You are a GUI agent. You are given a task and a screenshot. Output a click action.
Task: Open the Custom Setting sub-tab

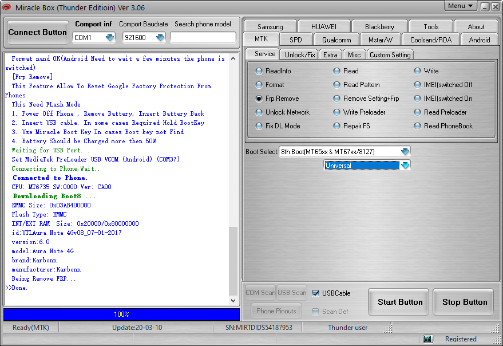coord(390,55)
